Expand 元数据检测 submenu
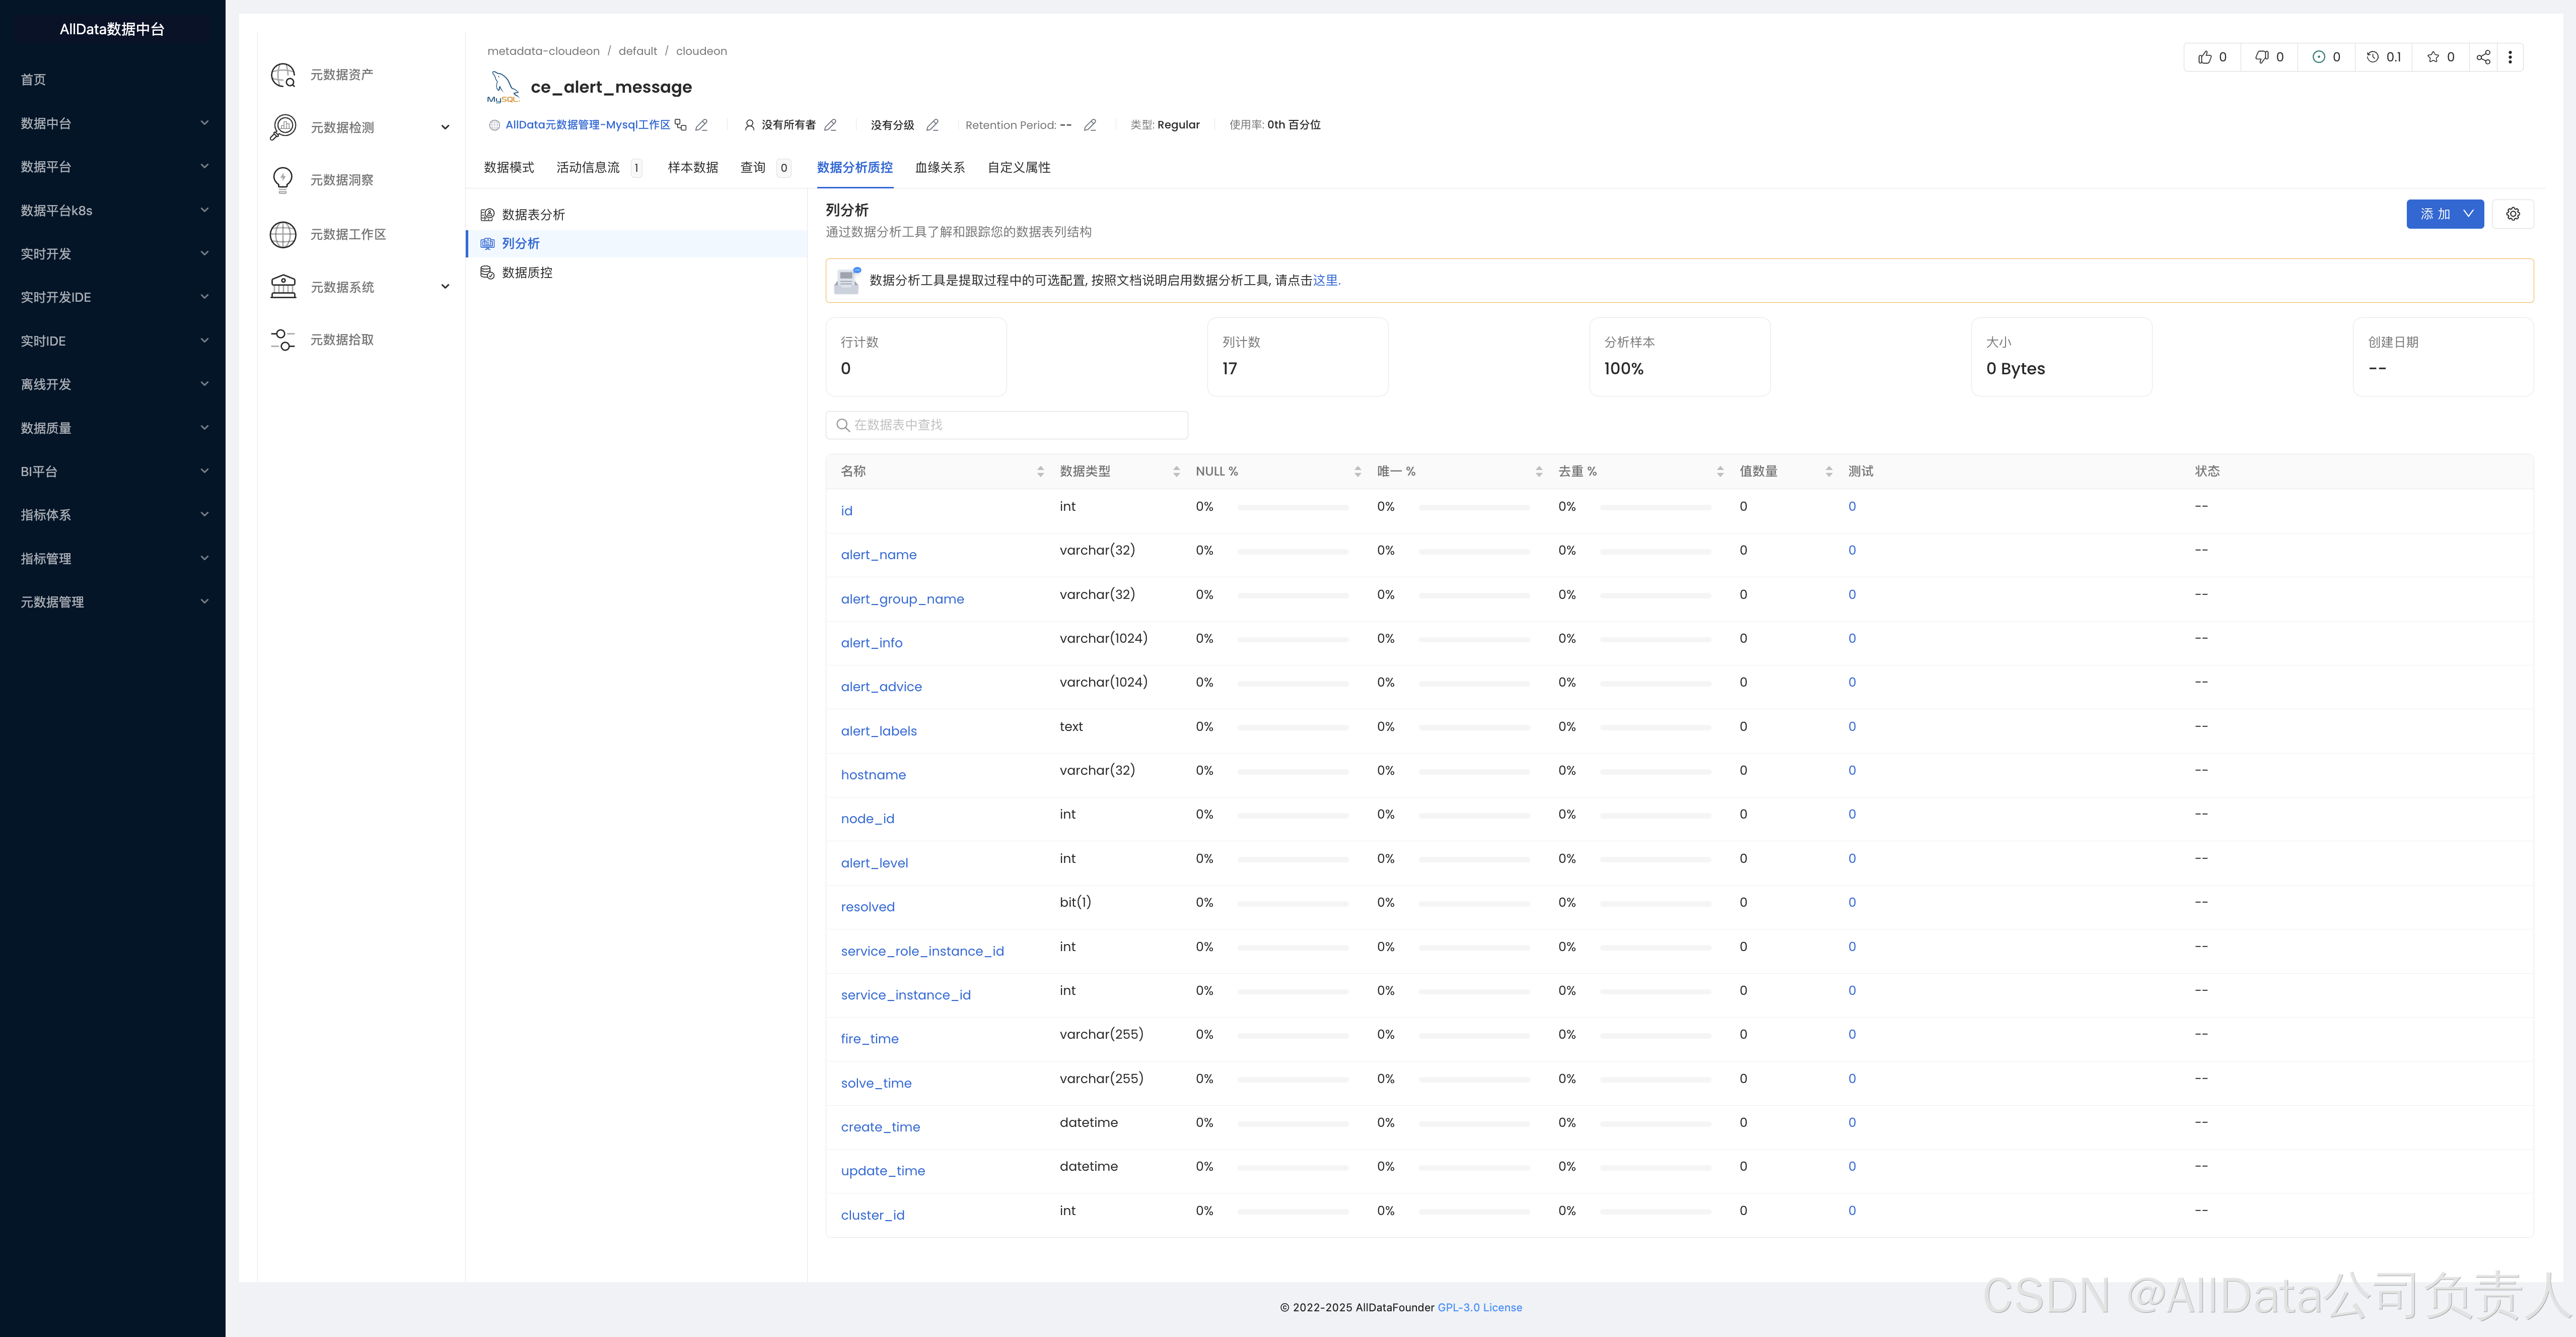Screen dimensions: 2576x1337 [445, 127]
